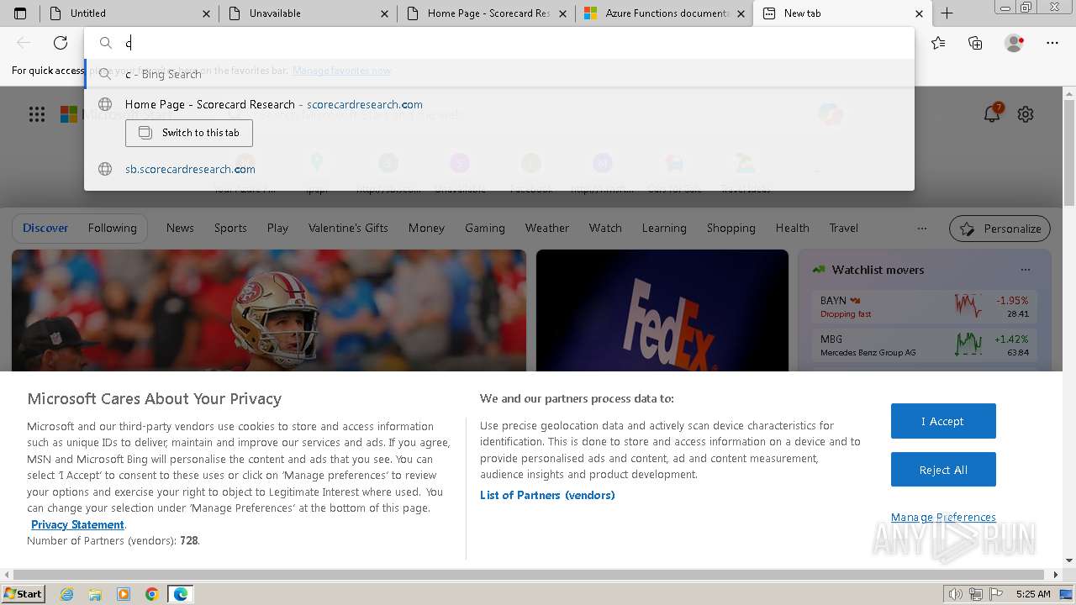Open Watchlist movers options ellipsis
This screenshot has height=605, width=1076.
[x=1025, y=270]
